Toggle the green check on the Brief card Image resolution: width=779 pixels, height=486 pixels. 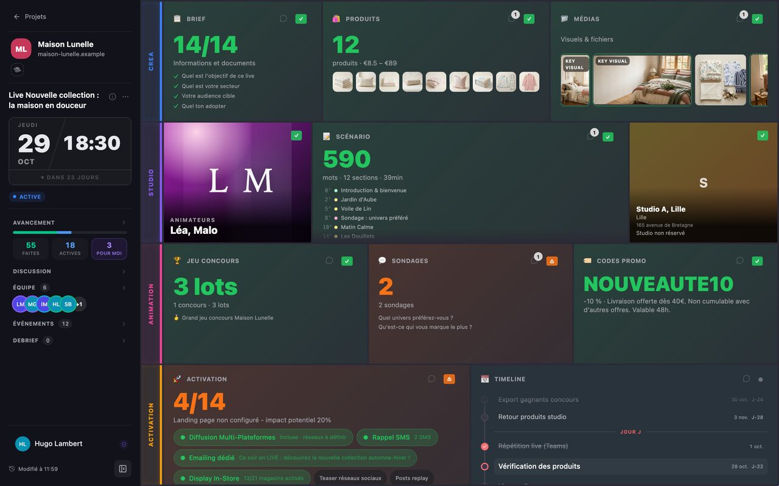[301, 19]
